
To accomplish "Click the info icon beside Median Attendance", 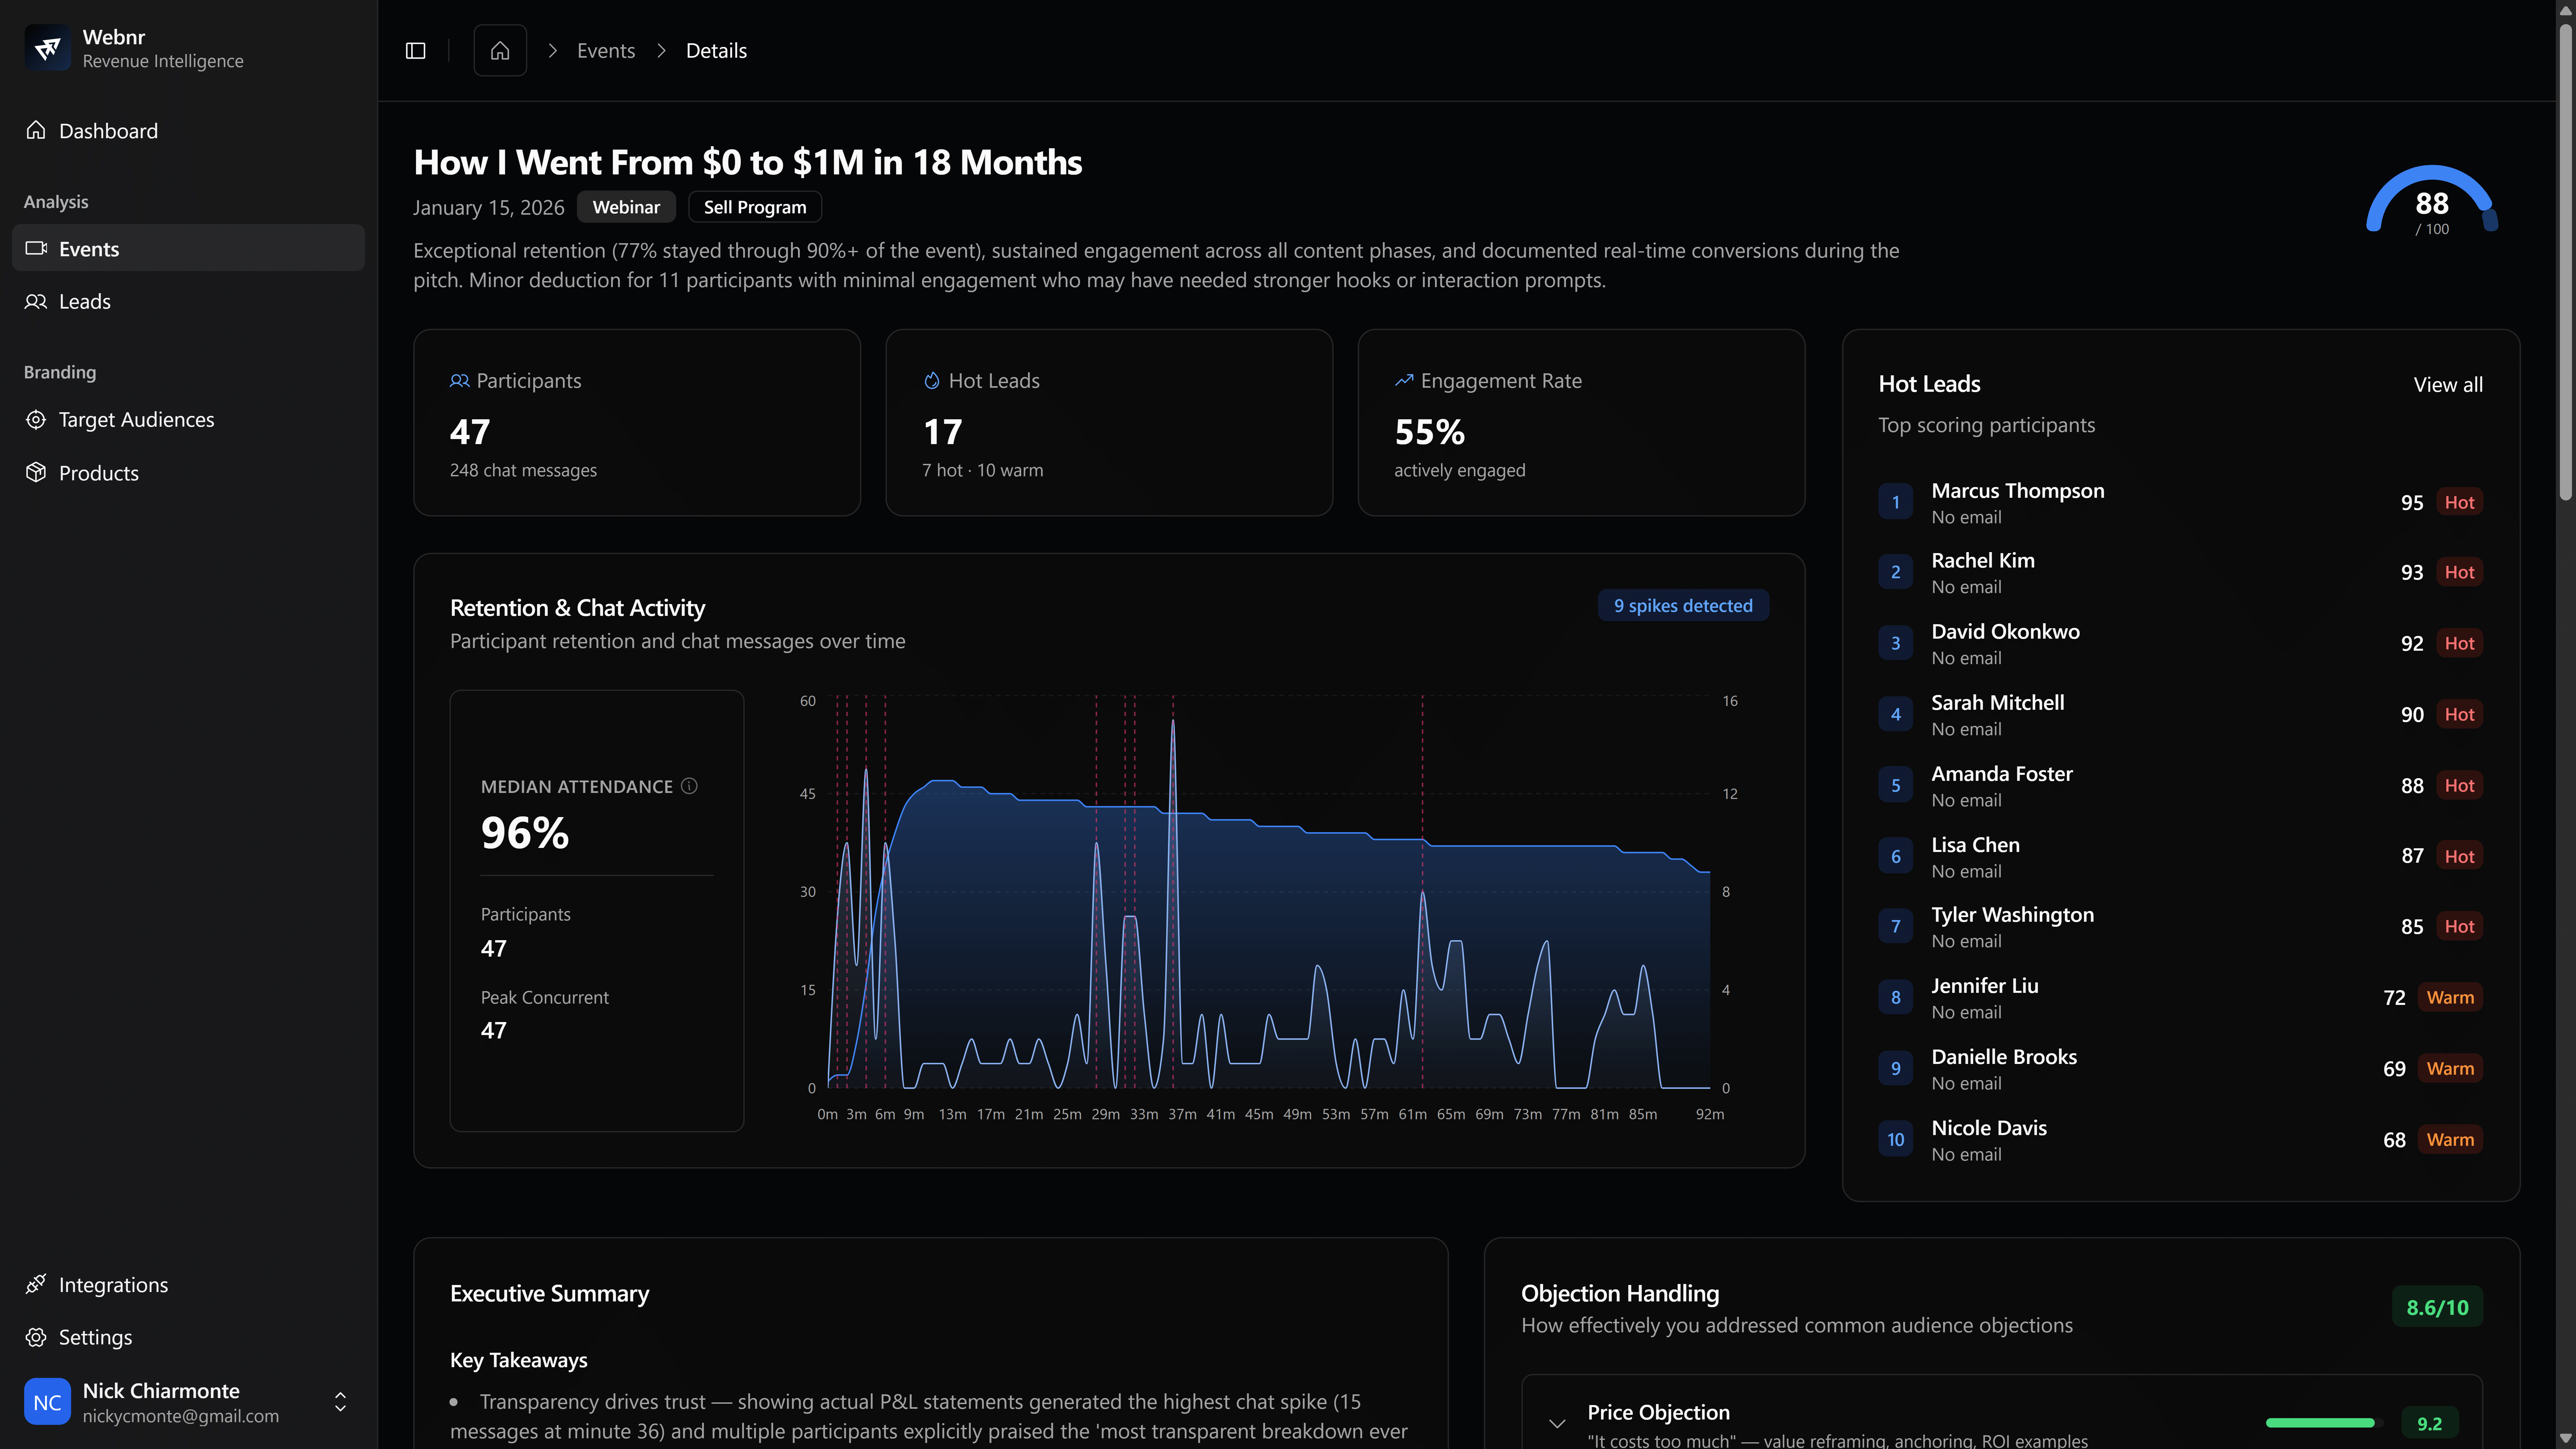I will pos(689,786).
